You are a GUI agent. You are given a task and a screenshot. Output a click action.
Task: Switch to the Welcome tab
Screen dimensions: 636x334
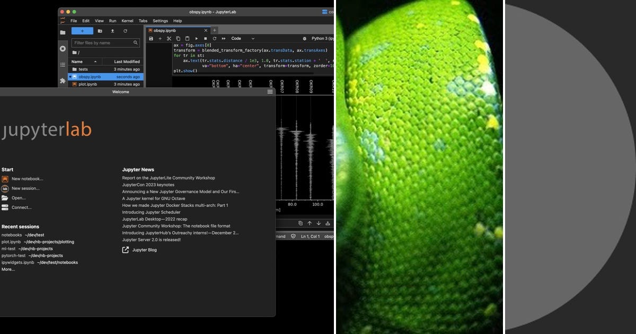pos(120,92)
